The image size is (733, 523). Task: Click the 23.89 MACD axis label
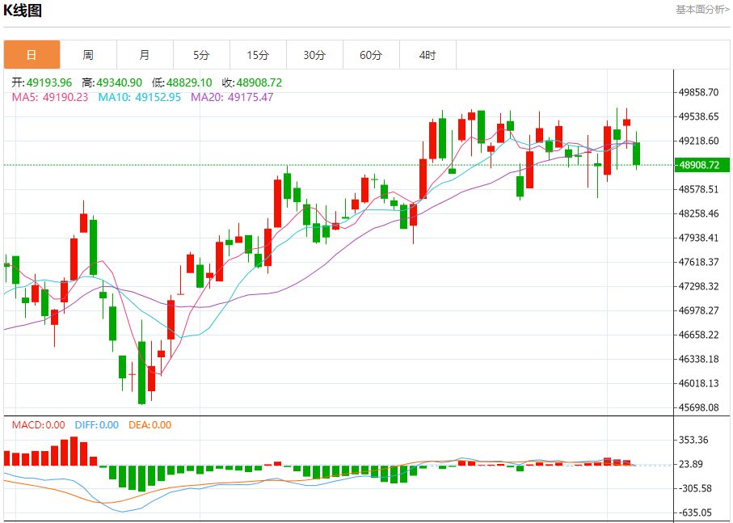(x=691, y=464)
